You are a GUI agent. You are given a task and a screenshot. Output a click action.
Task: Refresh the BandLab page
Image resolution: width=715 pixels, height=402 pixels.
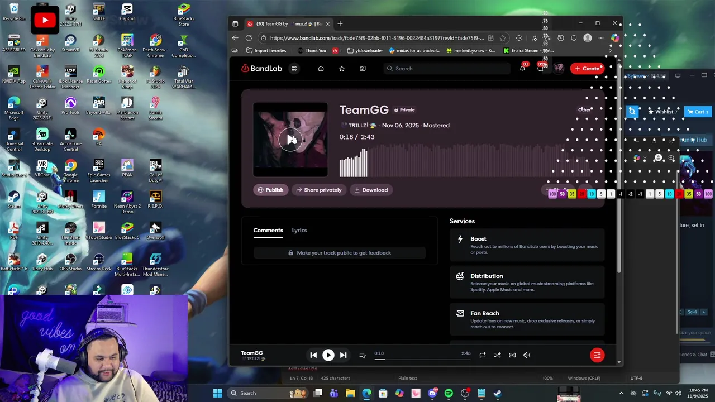[x=249, y=38]
